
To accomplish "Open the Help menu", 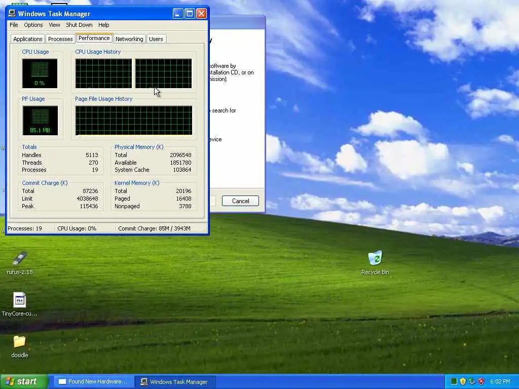I will (103, 25).
